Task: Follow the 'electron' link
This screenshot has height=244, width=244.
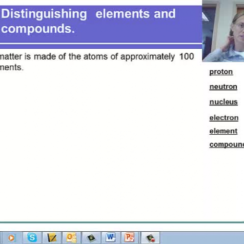Action: click(224, 118)
